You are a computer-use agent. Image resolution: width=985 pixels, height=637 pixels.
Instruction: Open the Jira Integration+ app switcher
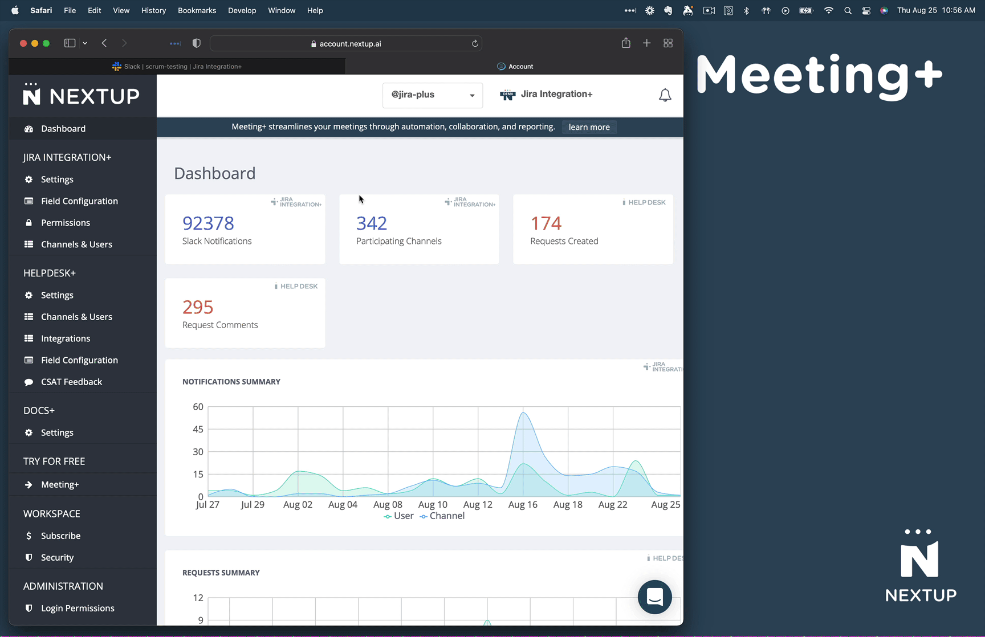click(546, 95)
